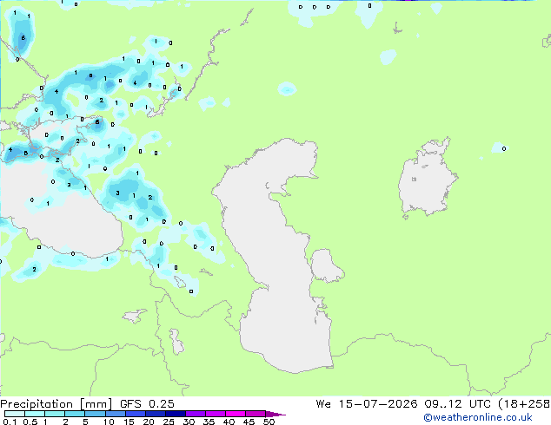Select the 20–25 mm legend color swatch
This screenshot has height=425, width=551.
(156, 414)
